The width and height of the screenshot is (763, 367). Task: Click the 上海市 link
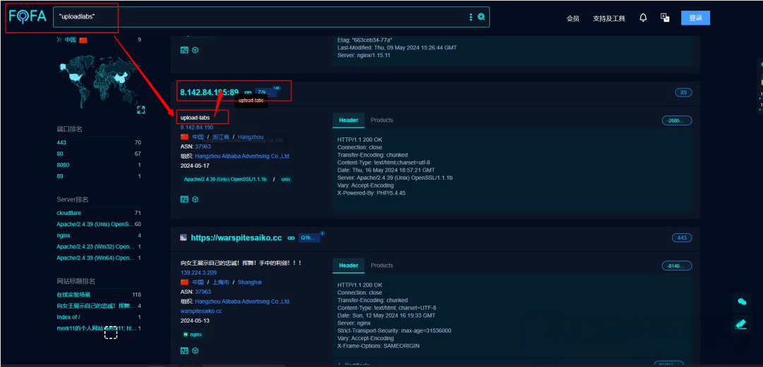[x=221, y=282]
